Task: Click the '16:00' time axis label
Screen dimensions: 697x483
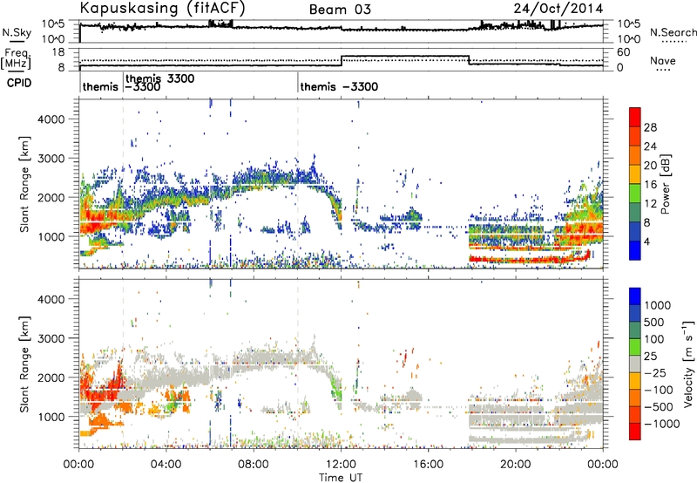Action: (428, 465)
